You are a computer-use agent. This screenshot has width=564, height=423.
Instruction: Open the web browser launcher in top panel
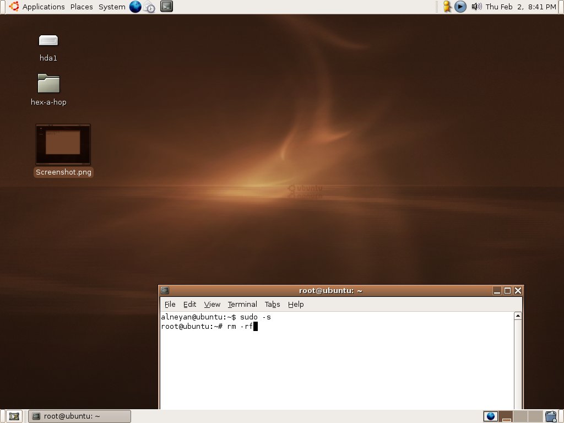tap(135, 7)
